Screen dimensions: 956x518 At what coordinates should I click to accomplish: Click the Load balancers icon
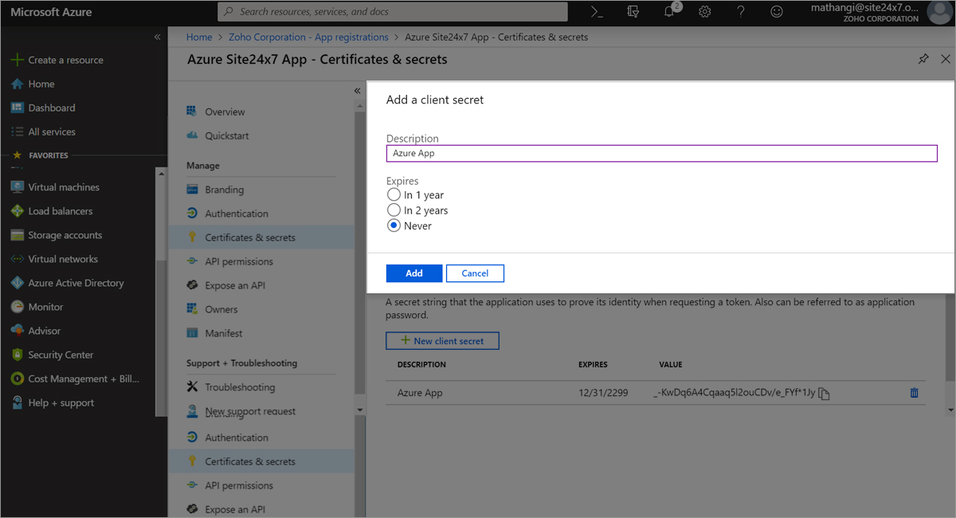tap(17, 211)
